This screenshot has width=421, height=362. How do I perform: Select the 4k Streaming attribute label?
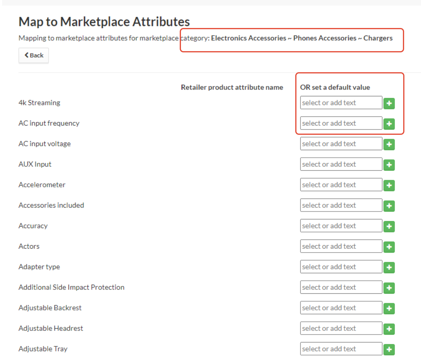39,103
